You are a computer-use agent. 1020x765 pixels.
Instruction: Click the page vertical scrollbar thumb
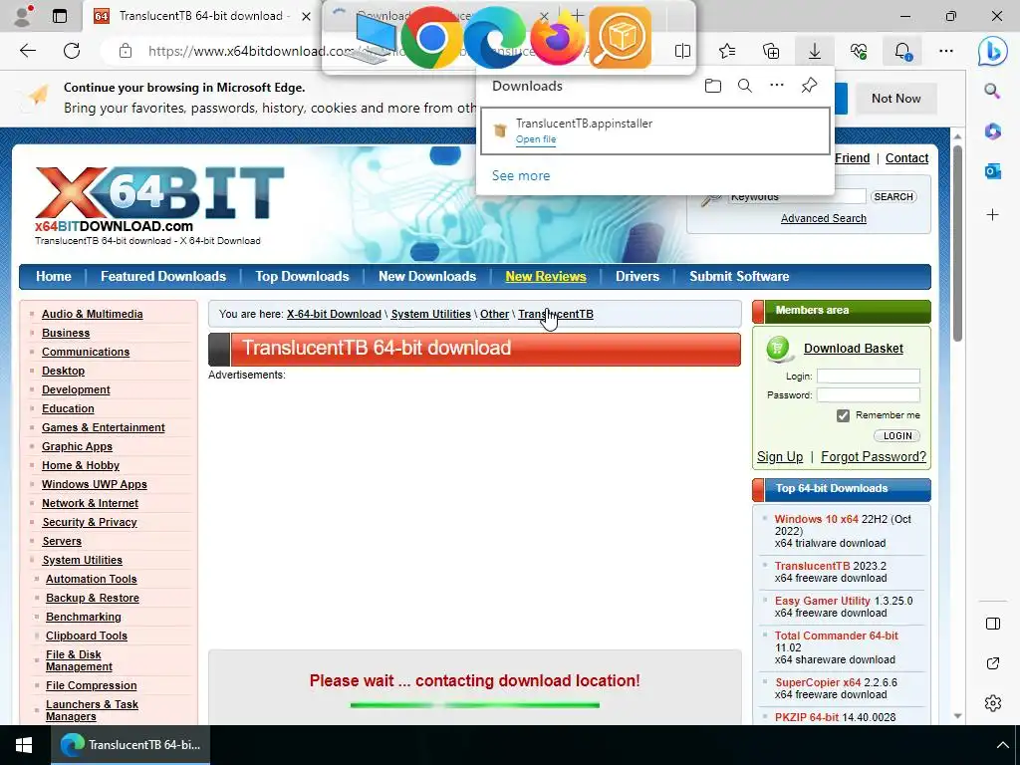coord(957,243)
